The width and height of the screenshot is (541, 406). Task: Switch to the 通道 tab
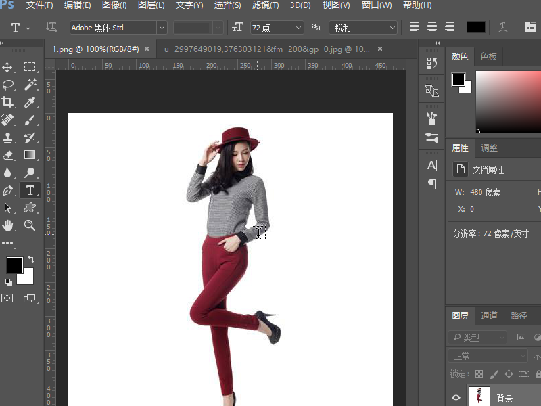point(489,315)
